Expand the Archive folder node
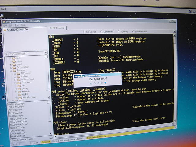The height and width of the screenshot is (147, 196). [x=15, y=77]
